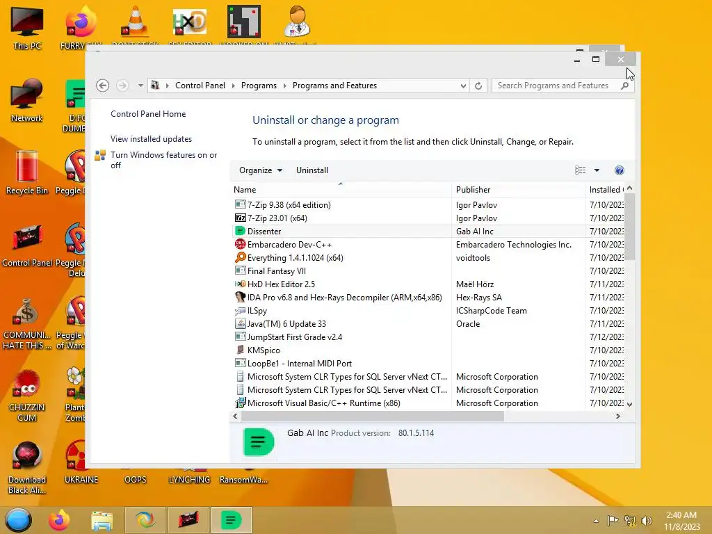
Task: Open File Explorer from taskbar
Action: (x=102, y=520)
